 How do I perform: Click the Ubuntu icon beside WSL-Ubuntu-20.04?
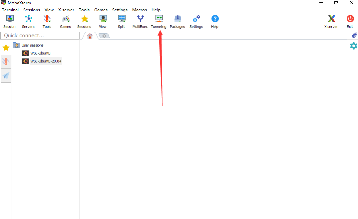(25, 61)
